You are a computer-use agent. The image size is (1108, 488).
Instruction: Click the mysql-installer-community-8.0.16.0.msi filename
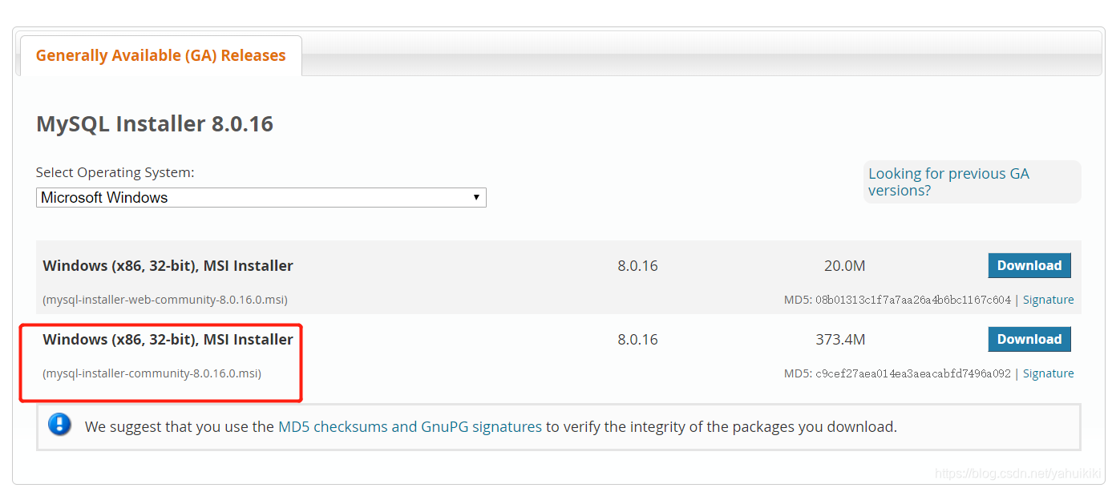(152, 373)
